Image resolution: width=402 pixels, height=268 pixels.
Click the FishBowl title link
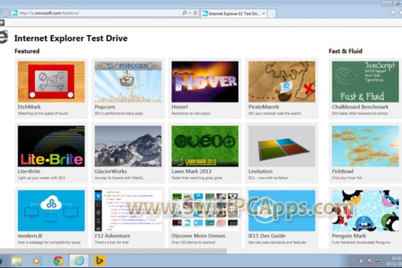click(x=342, y=171)
